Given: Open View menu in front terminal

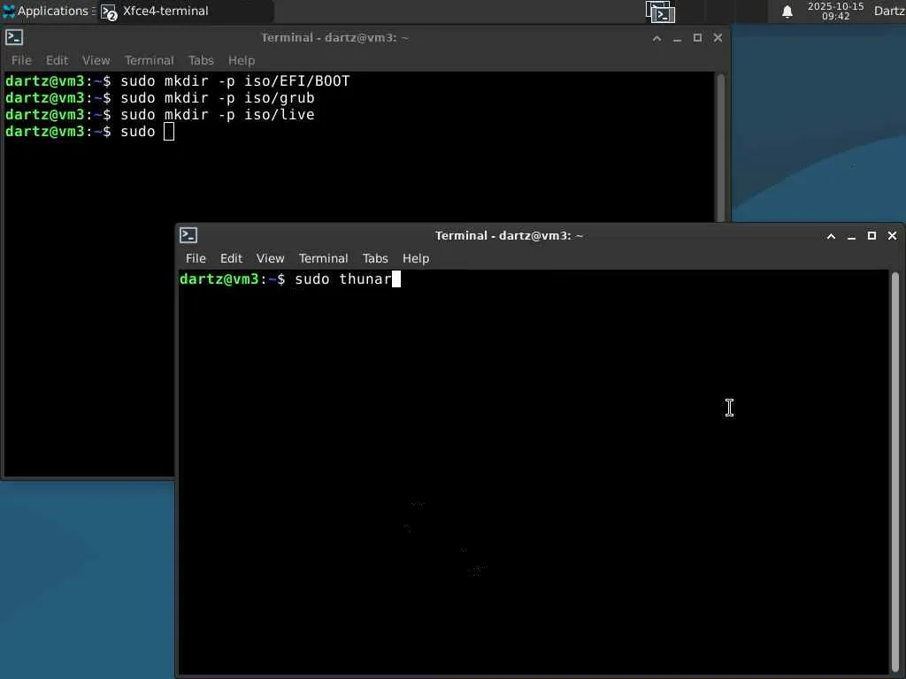Looking at the screenshot, I should [x=271, y=258].
